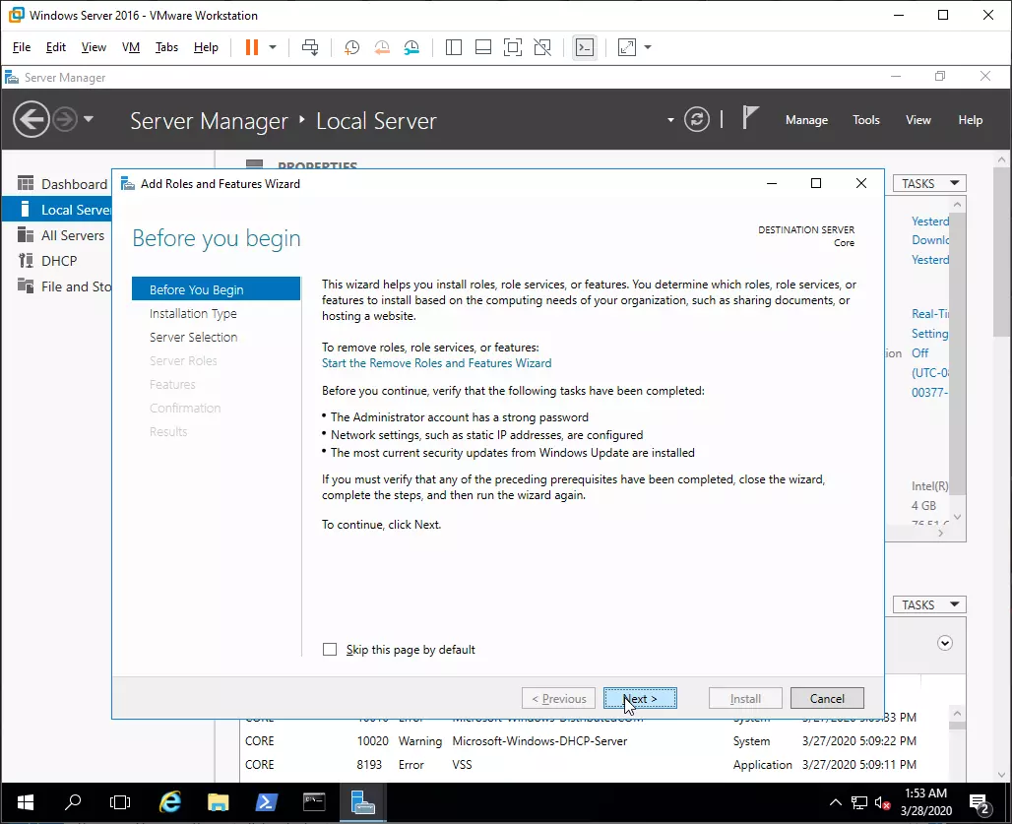This screenshot has width=1012, height=824.
Task: Open stretch guest dropdown arrow
Action: click(x=648, y=47)
